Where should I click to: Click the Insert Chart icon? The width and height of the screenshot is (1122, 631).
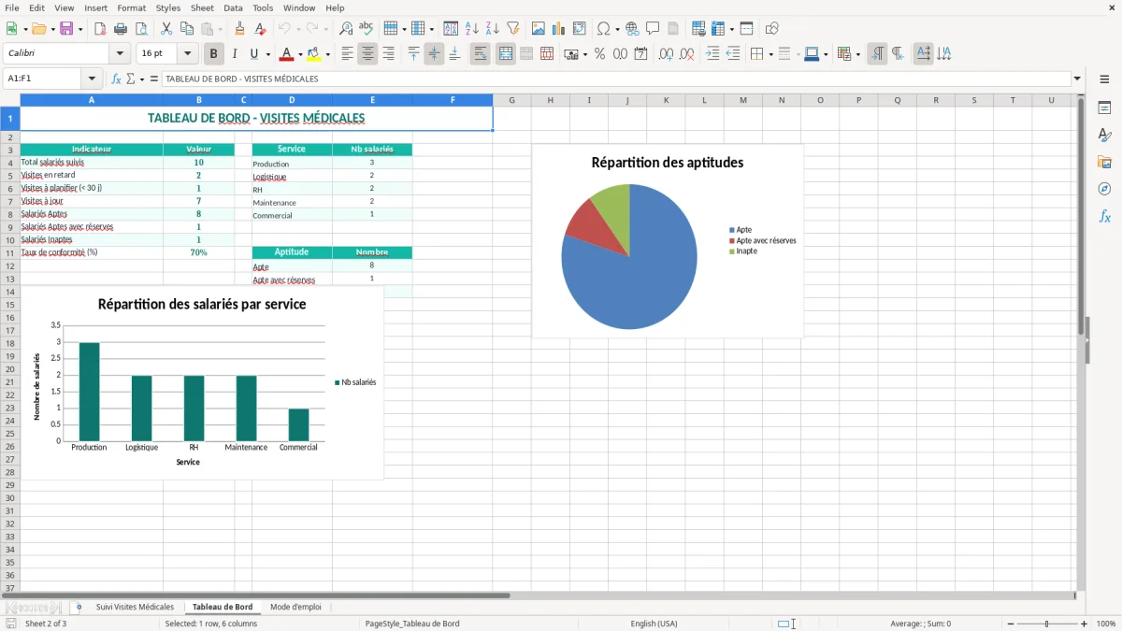(558, 29)
